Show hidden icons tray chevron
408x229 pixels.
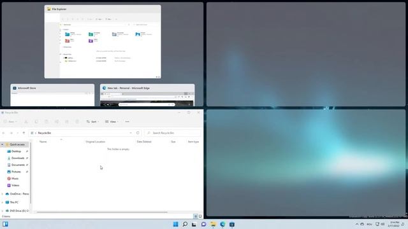pos(356,225)
